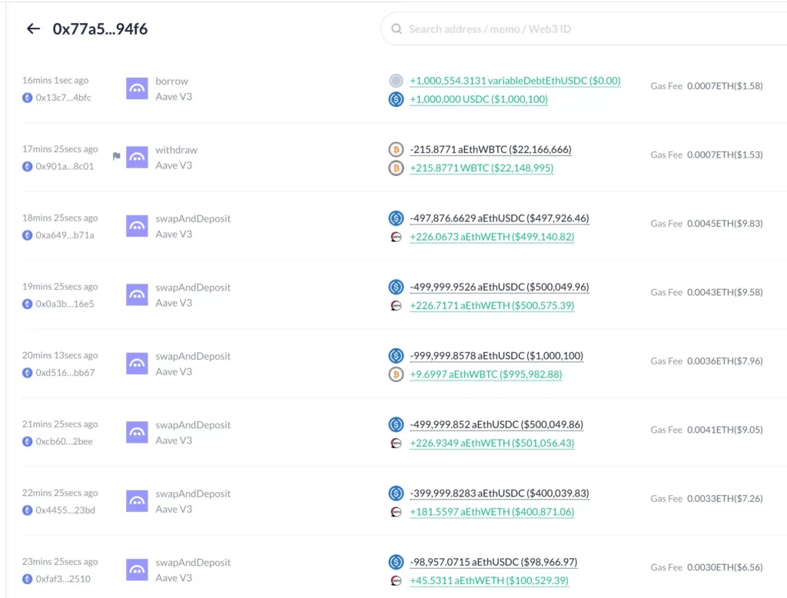
Task: Click USDC icon beside +1,000,000 USDC
Action: pos(396,99)
